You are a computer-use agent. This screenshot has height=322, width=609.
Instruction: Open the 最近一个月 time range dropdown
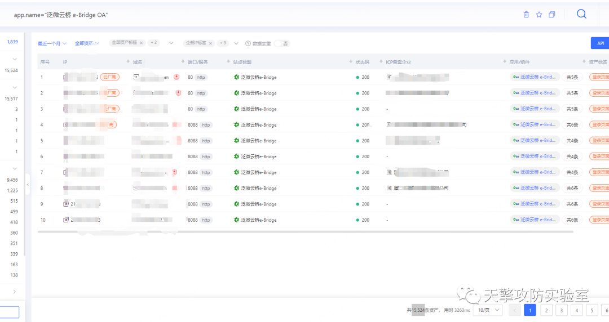click(x=52, y=43)
